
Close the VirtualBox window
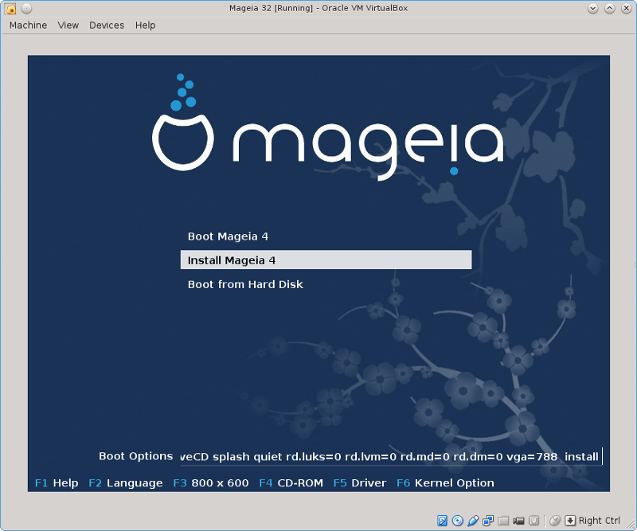(x=626, y=8)
